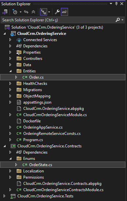Expand the ObjectMapping folder

[x=10, y=96]
